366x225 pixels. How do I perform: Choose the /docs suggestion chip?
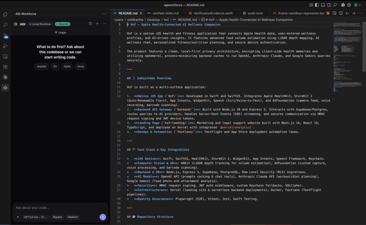(80, 66)
